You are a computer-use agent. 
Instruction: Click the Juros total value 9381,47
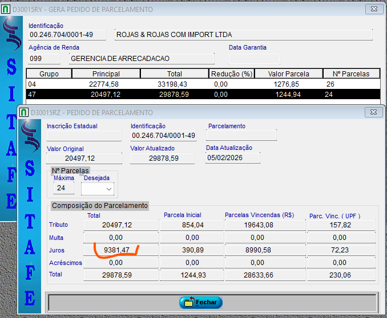115,250
